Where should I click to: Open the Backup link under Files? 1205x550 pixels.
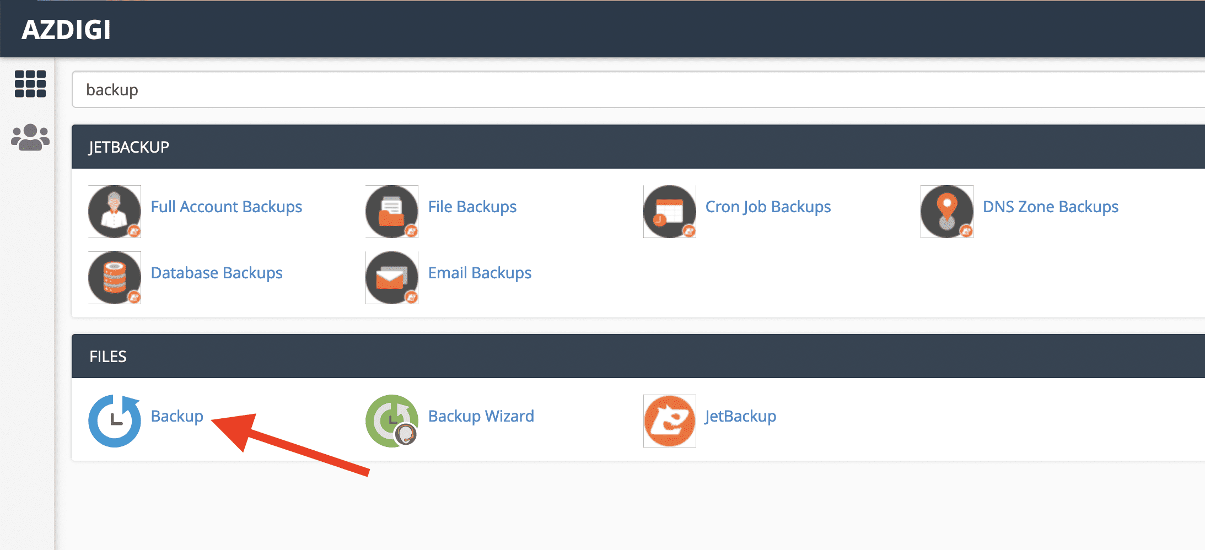[x=177, y=416]
